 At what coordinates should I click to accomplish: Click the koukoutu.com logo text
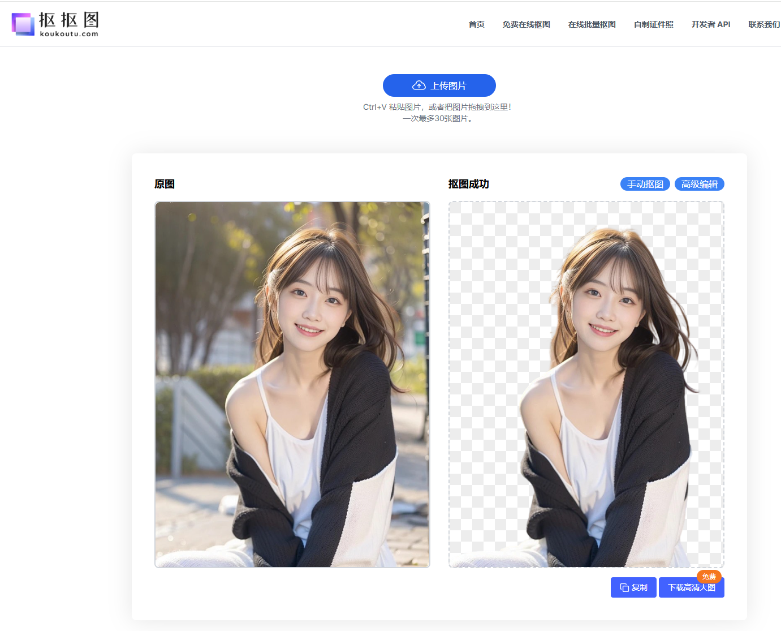tap(69, 34)
